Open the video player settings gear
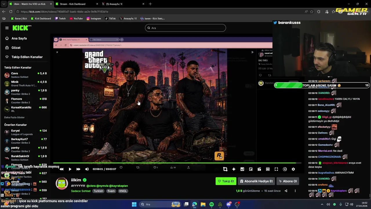 [293, 169]
